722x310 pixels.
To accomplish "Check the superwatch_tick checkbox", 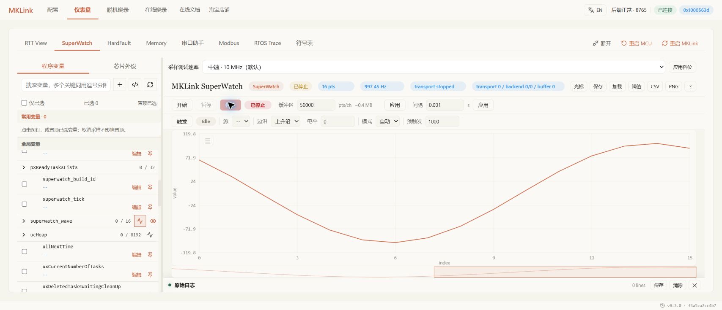I will 25,204.
